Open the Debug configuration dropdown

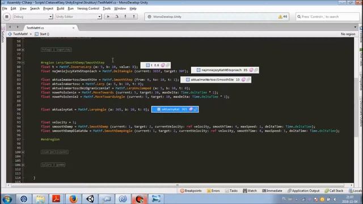click(x=33, y=16)
